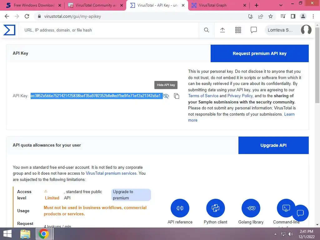
Task: Go forward with browser forward arrow
Action: click(x=17, y=16)
